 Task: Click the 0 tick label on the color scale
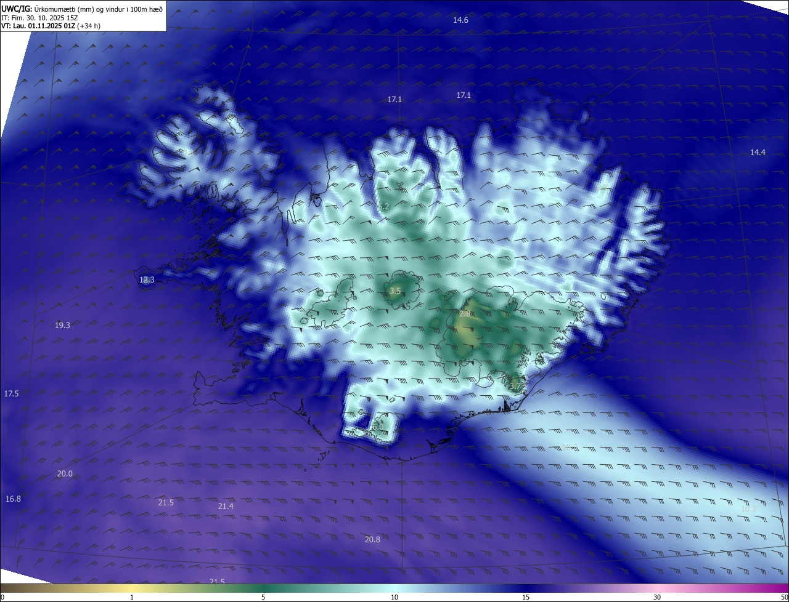tap(2, 597)
